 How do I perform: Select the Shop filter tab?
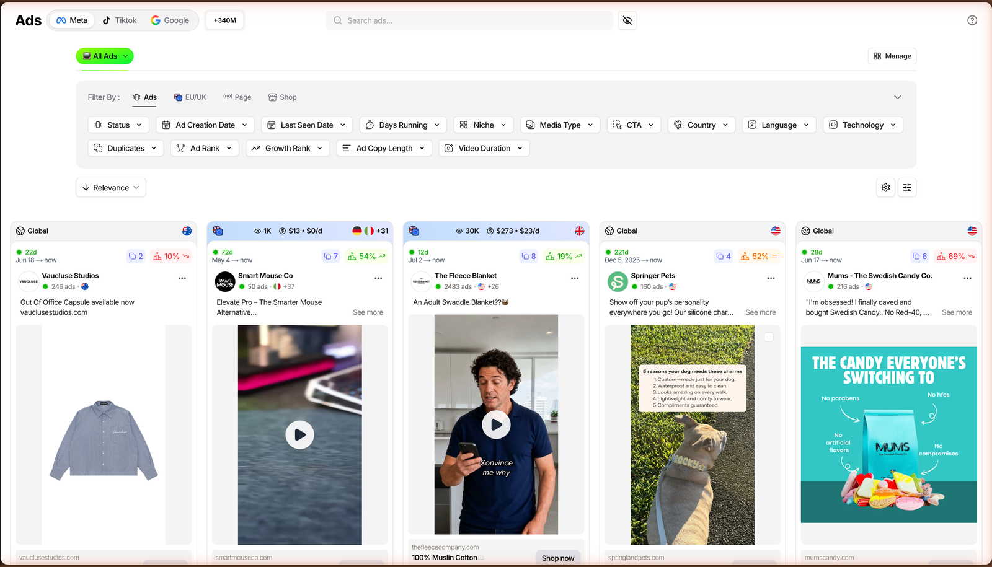point(283,97)
